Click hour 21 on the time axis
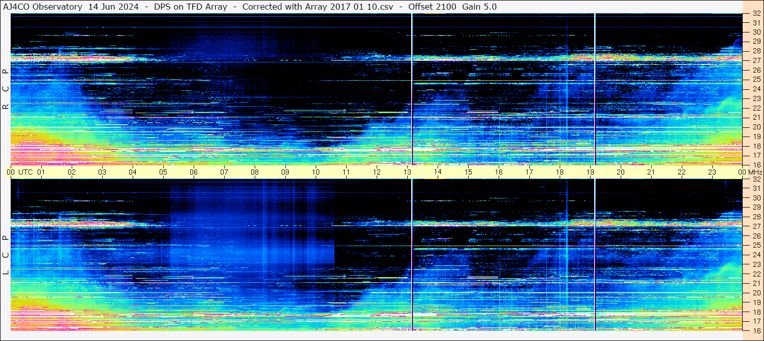The image size is (764, 341). point(651,172)
